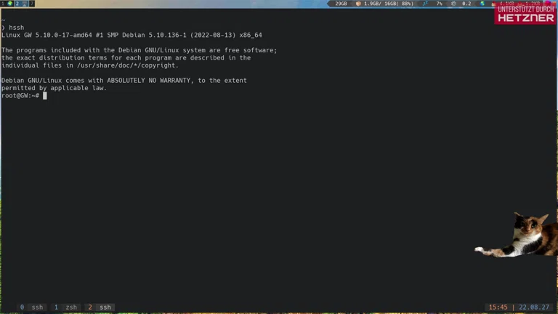Click the 7% CPU percentage readout

coord(439,4)
